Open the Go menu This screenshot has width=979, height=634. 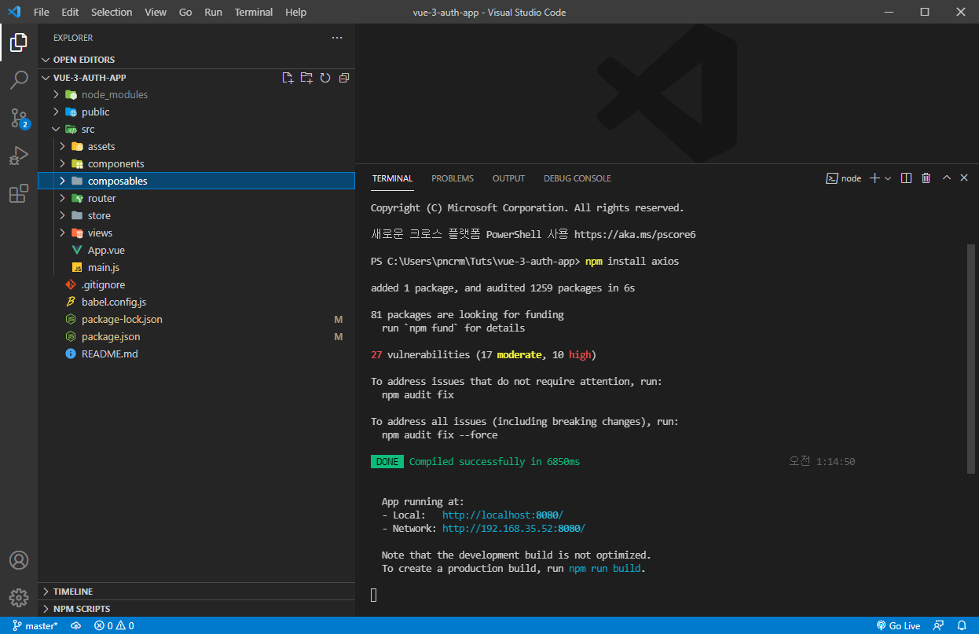pos(185,12)
